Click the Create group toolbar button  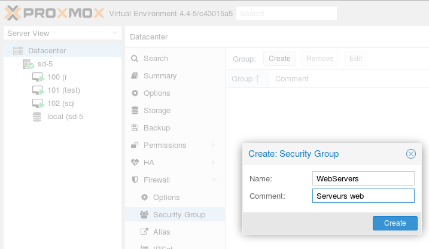pyautogui.click(x=279, y=59)
